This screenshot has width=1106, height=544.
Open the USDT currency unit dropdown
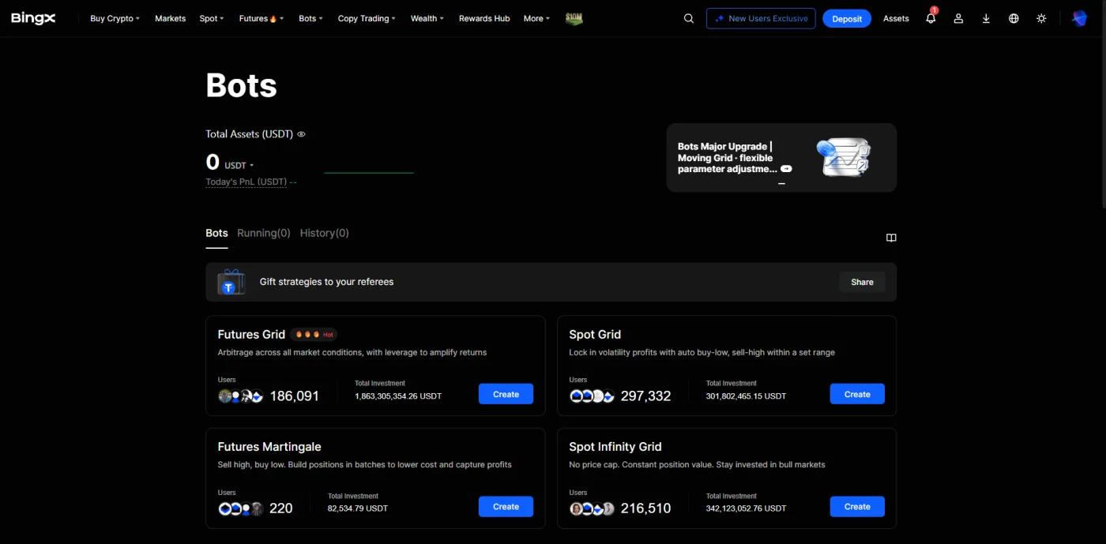pos(239,166)
